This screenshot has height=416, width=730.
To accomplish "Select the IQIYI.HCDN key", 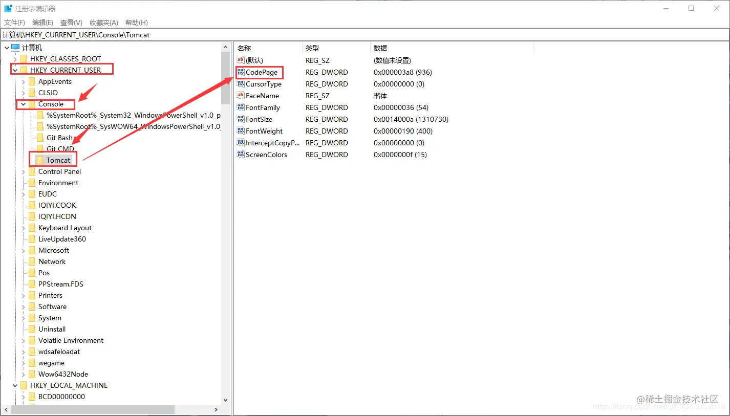I will [57, 216].
